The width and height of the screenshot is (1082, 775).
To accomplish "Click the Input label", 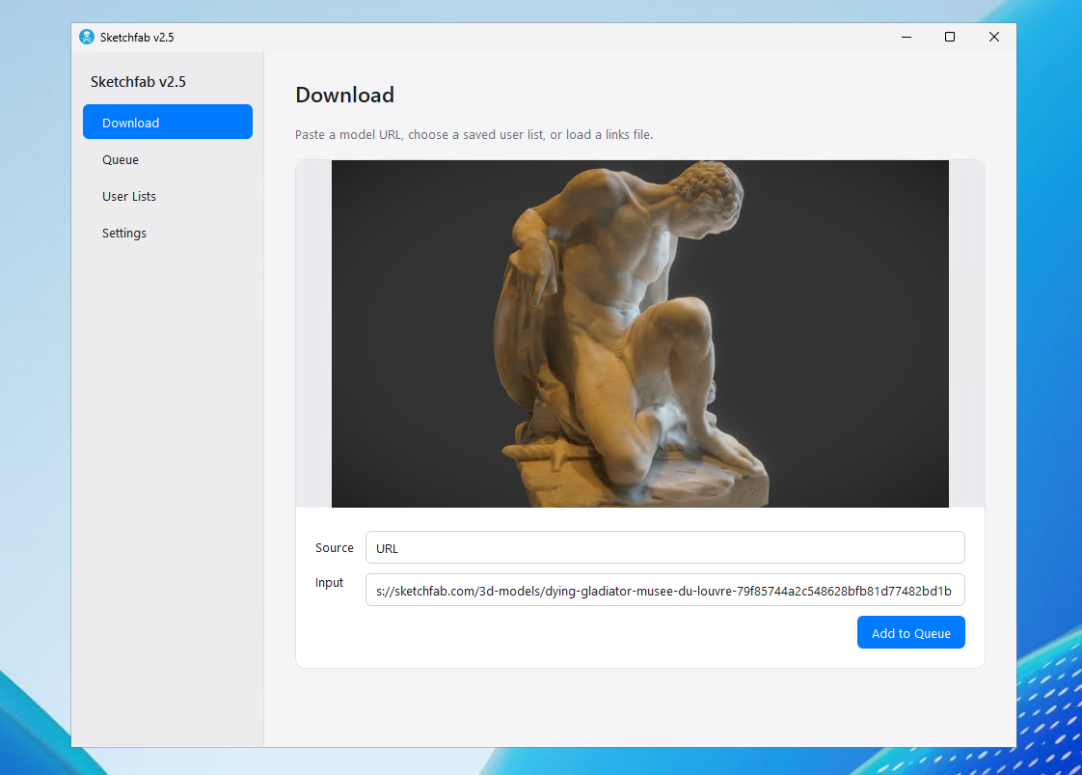I will point(329,583).
